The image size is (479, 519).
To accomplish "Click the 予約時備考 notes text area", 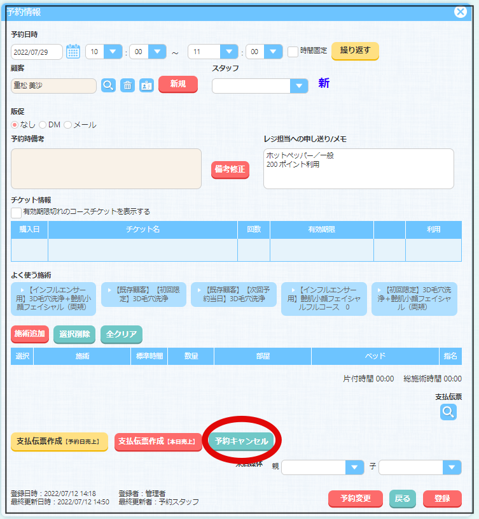I will [106, 169].
